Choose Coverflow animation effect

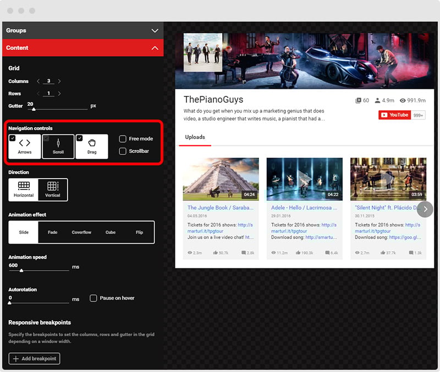tap(81, 232)
